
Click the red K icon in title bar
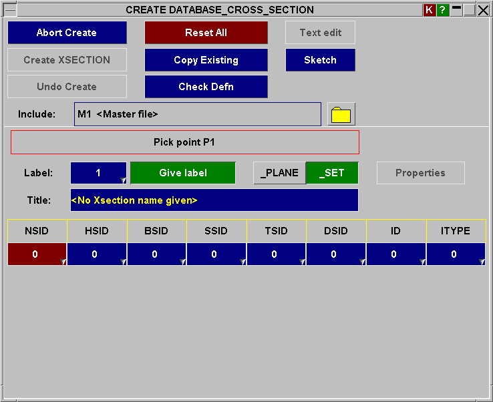[430, 10]
